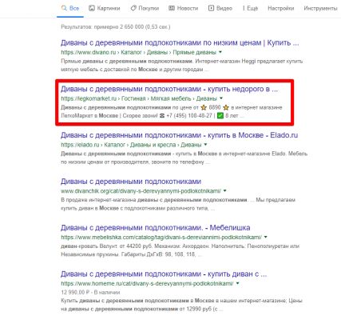This screenshot has height=320, width=341.
Task: Click the phone number +7 (495) 108-48-27
Action: [x=189, y=116]
